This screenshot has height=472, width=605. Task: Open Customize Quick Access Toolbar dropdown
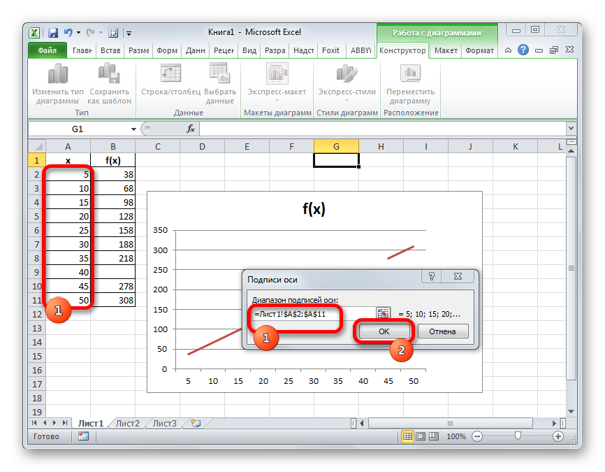[x=129, y=34]
